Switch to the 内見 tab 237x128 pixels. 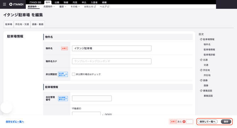pyautogui.click(x=75, y=2)
